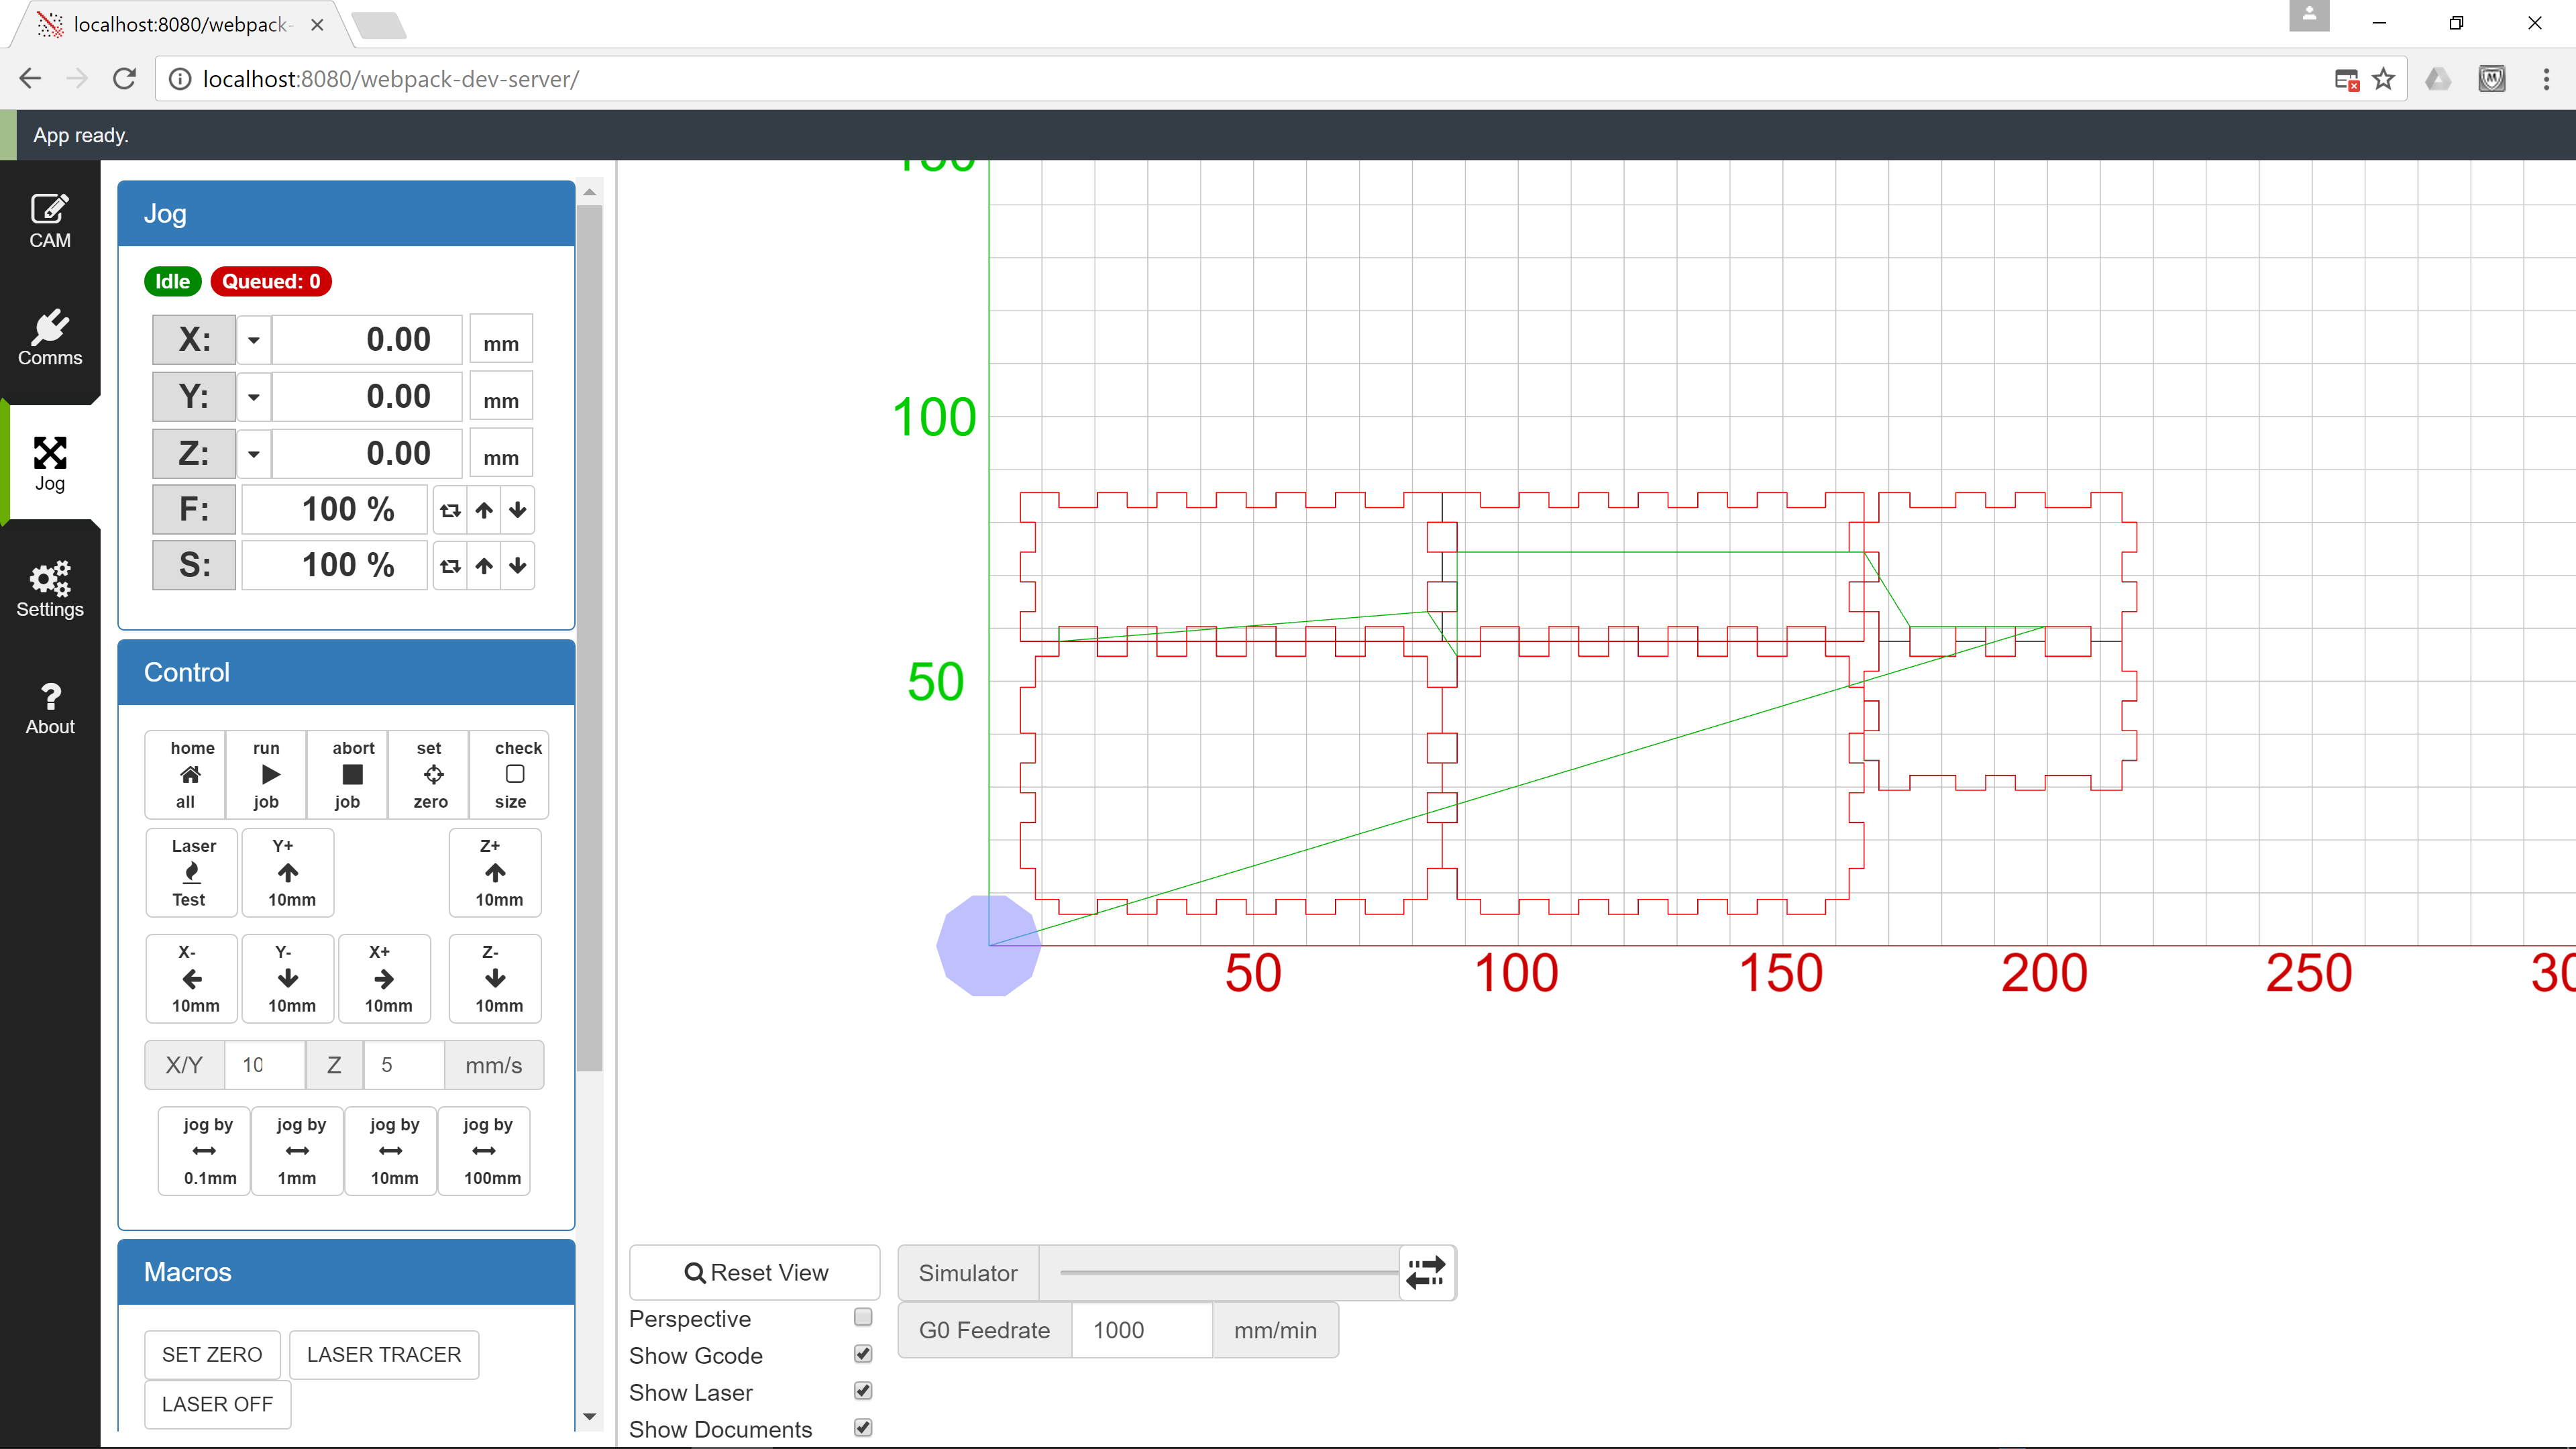Click the Simulator slider track
Image resolution: width=2576 pixels, height=1449 pixels.
coord(1228,1272)
